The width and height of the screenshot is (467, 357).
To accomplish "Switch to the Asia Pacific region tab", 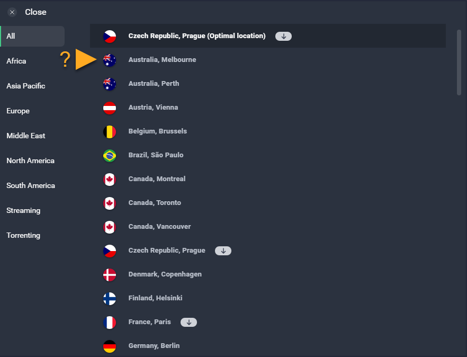I will [x=26, y=86].
